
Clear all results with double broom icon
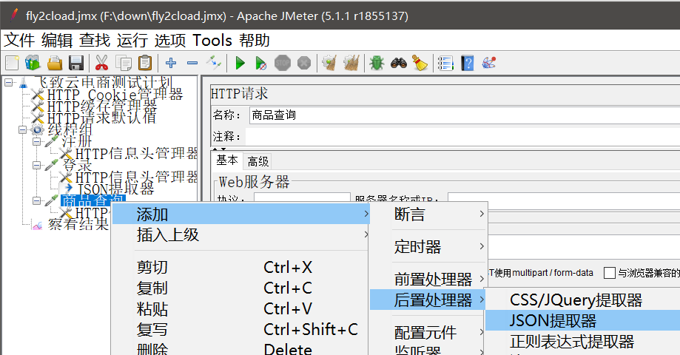tap(351, 64)
